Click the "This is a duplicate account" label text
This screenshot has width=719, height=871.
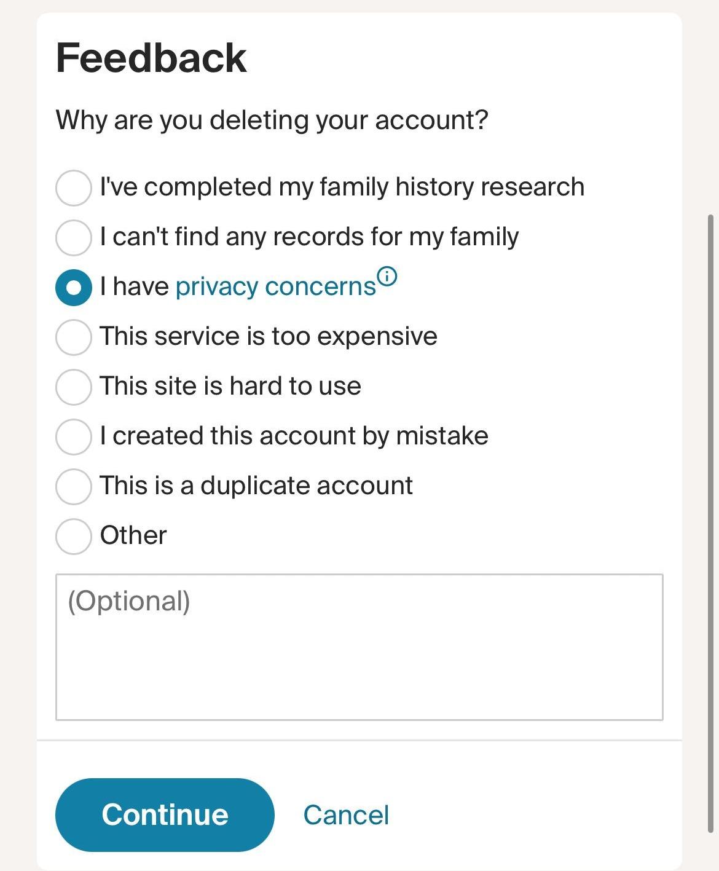(x=256, y=486)
